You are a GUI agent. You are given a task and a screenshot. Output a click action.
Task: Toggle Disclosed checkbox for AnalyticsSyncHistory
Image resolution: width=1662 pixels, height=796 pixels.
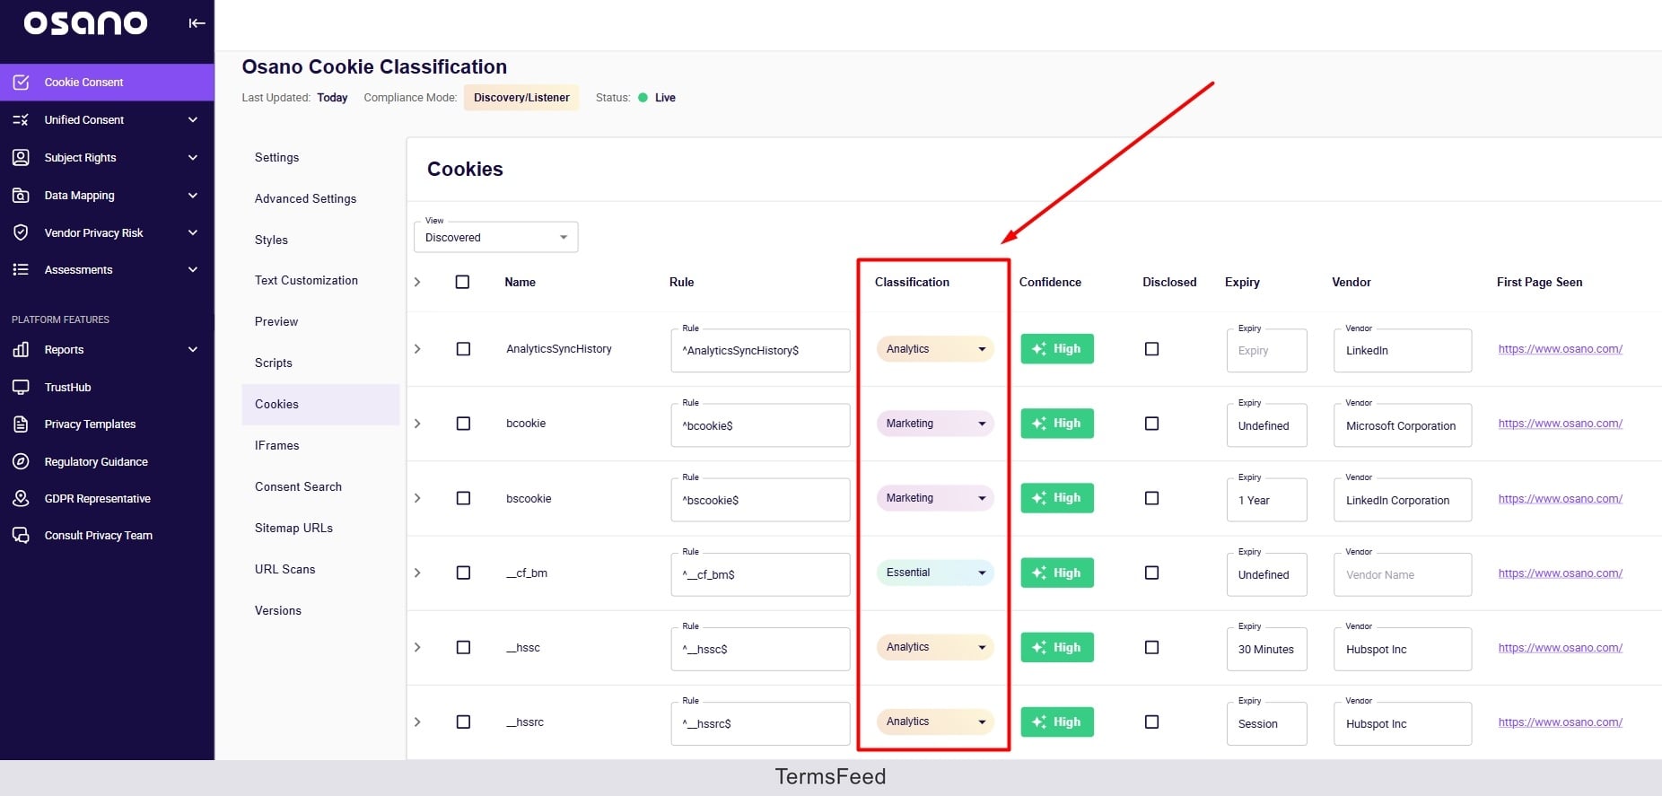point(1151,349)
